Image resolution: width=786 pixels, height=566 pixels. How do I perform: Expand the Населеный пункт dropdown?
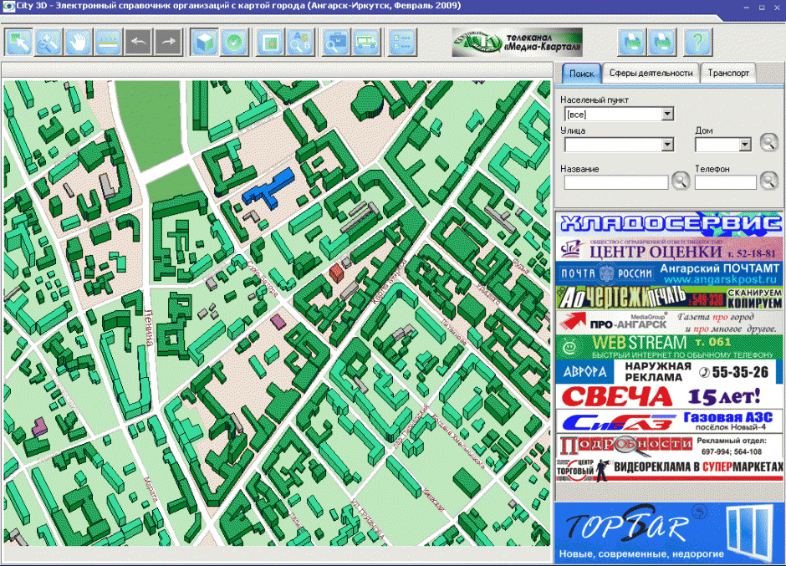[667, 115]
